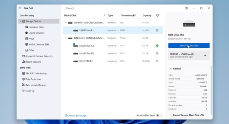Viewport: 229px width, 124px height.
Task: Load last scan 11/21/25 USB Drive (F:)
Action: click(189, 55)
